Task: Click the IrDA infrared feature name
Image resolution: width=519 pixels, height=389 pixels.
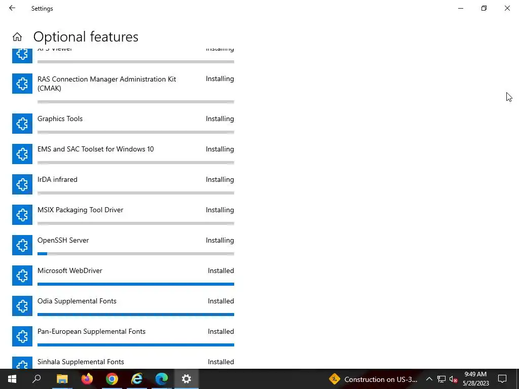Action: pos(57,180)
